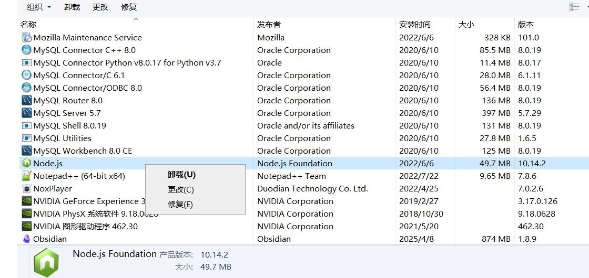Click the MySQL Connector/ODBC 8.0 icon
The height and width of the screenshot is (278, 589).
click(26, 88)
